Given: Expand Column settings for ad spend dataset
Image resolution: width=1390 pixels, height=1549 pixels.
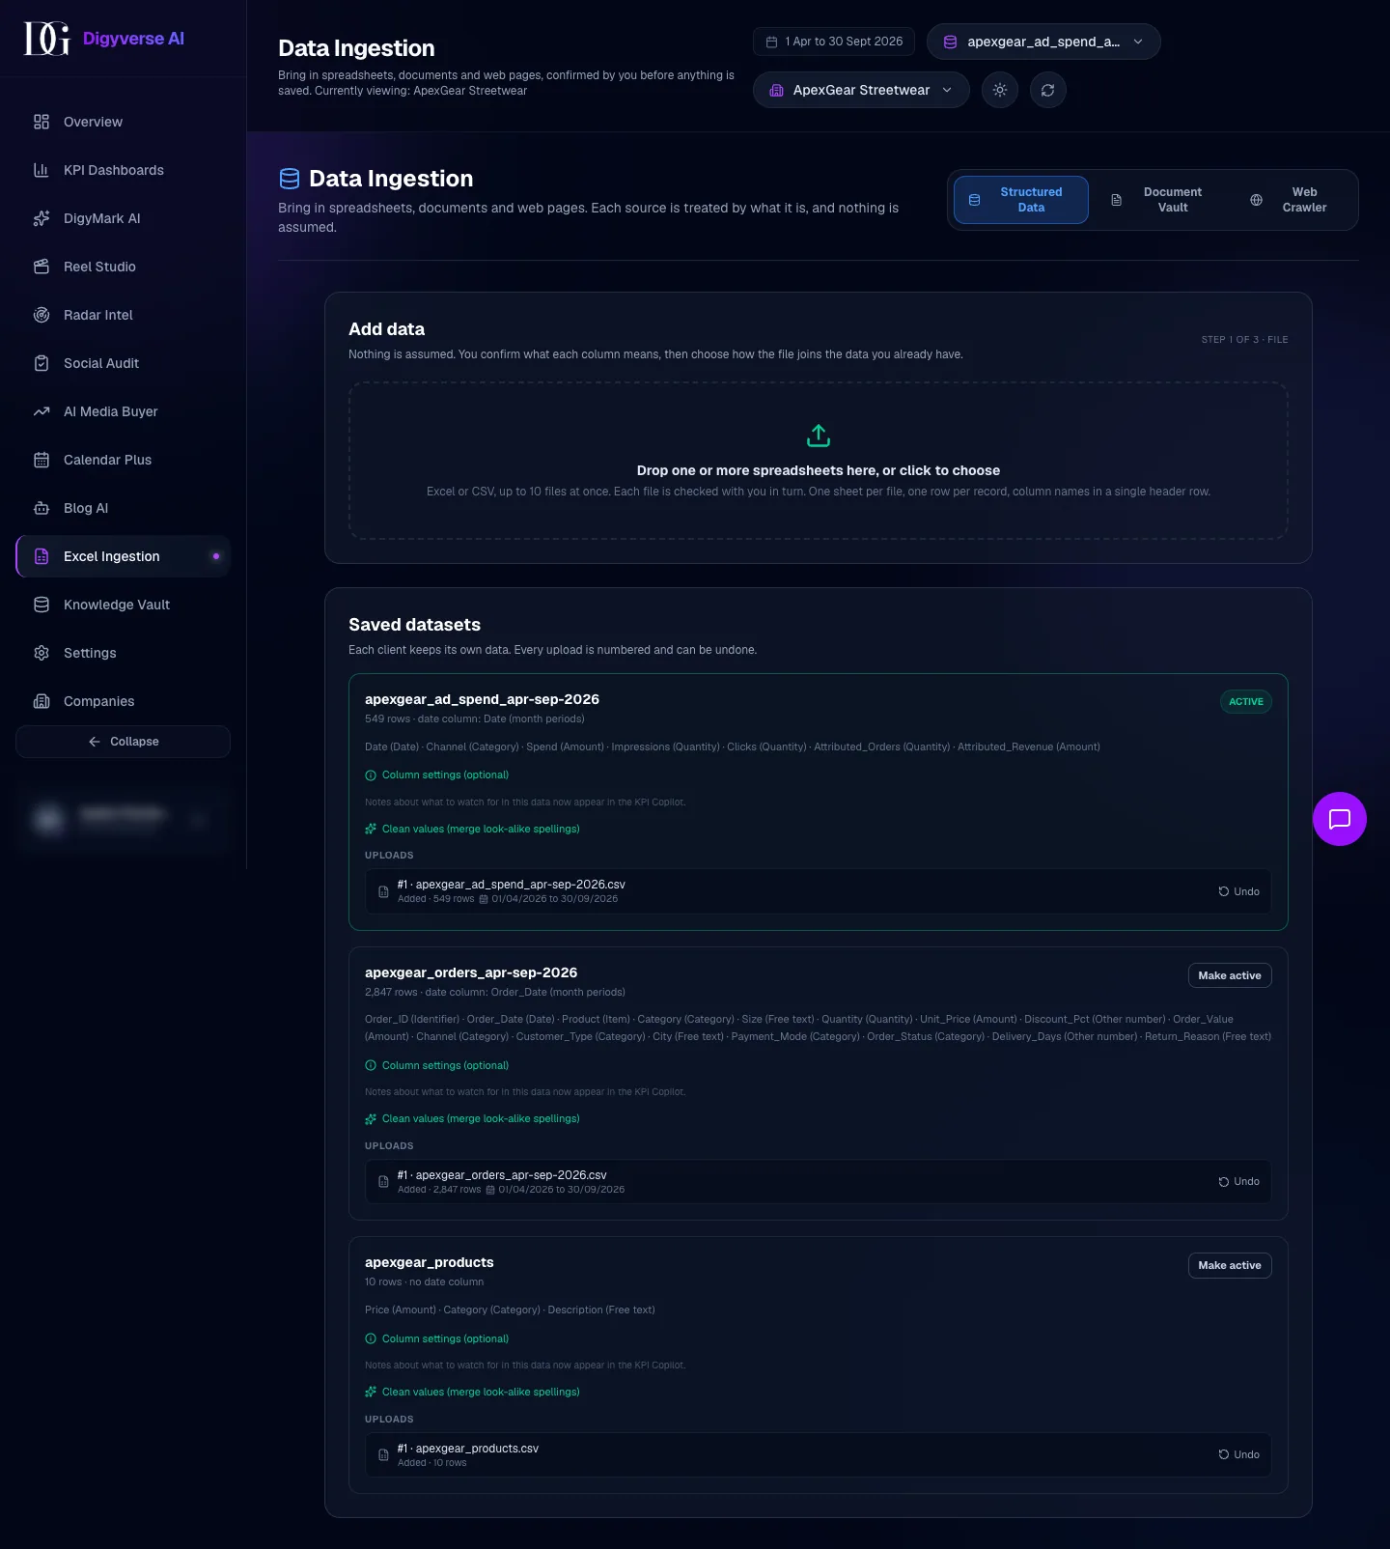Looking at the screenshot, I should [x=436, y=774].
